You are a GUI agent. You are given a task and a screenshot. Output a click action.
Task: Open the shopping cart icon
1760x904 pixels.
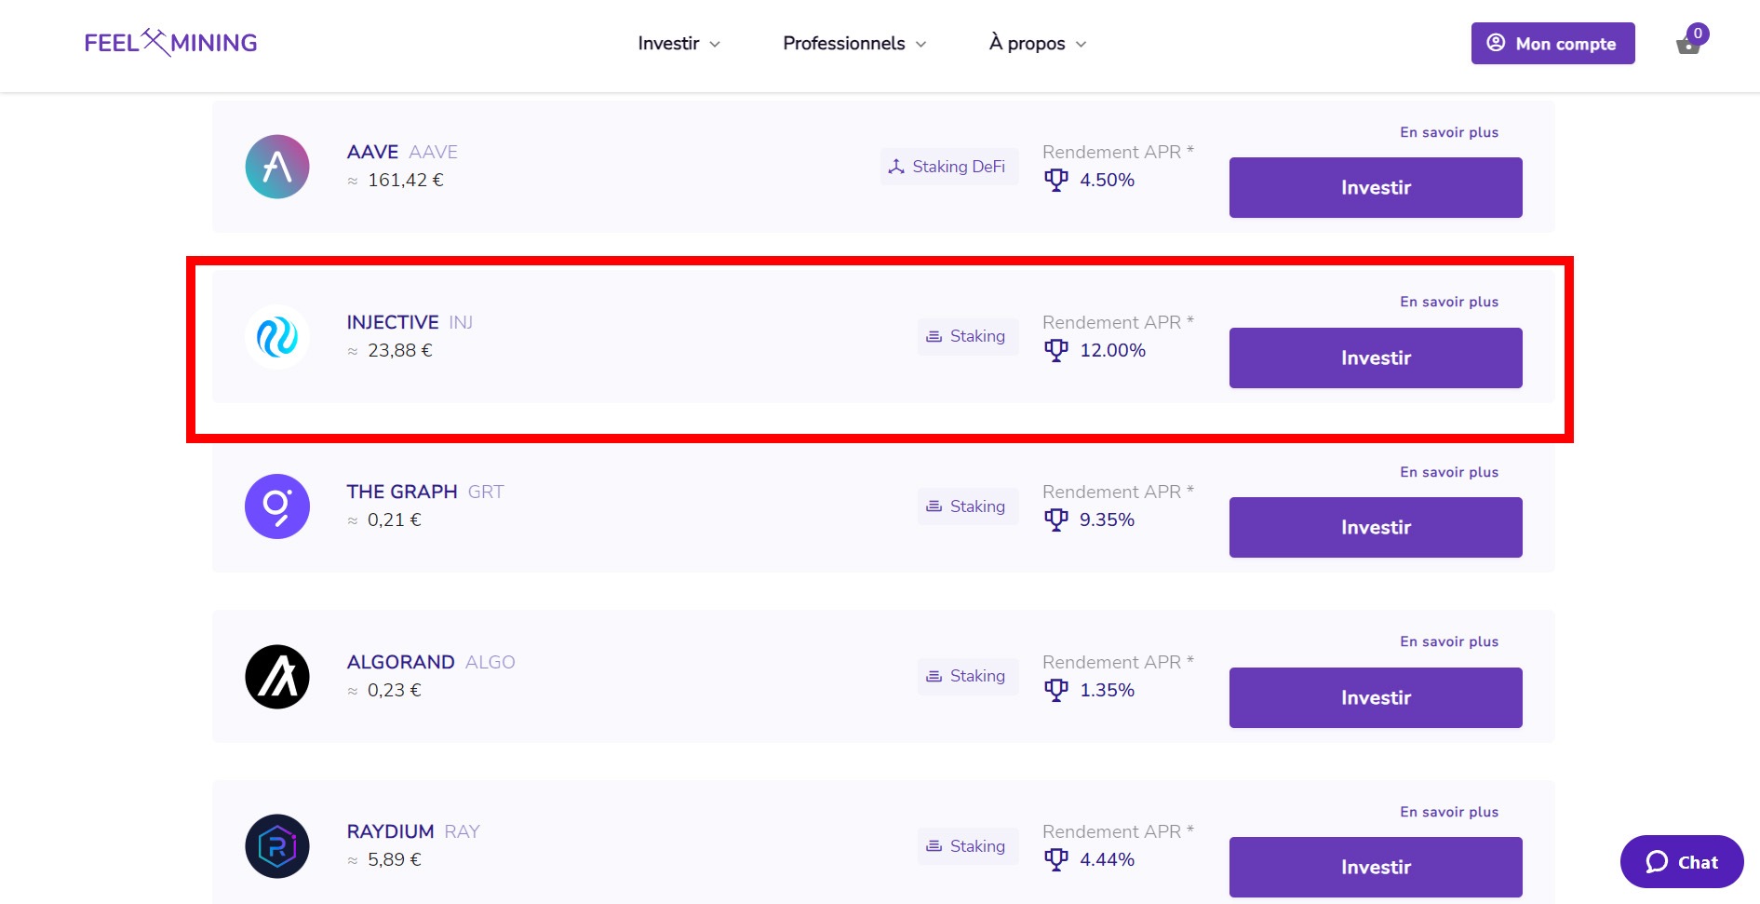(1688, 44)
